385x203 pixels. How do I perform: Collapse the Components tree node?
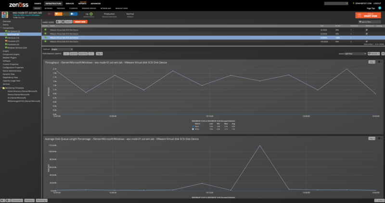[1, 28]
